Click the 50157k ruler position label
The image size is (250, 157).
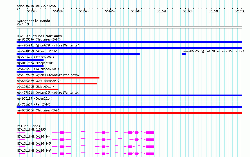click(32, 11)
